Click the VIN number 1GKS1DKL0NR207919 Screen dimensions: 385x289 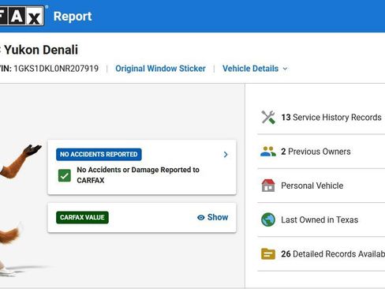tap(56, 69)
